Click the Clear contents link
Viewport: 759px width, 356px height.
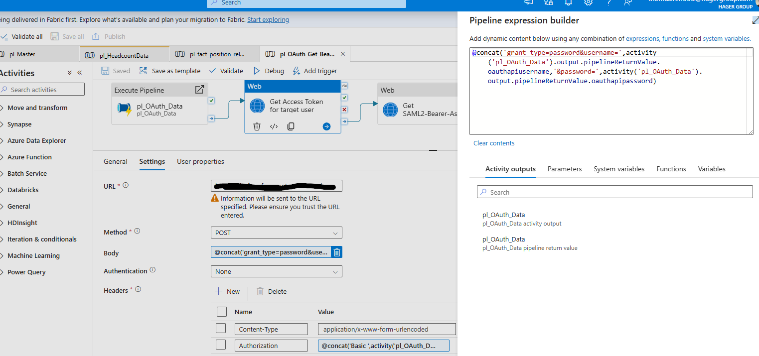pos(494,143)
